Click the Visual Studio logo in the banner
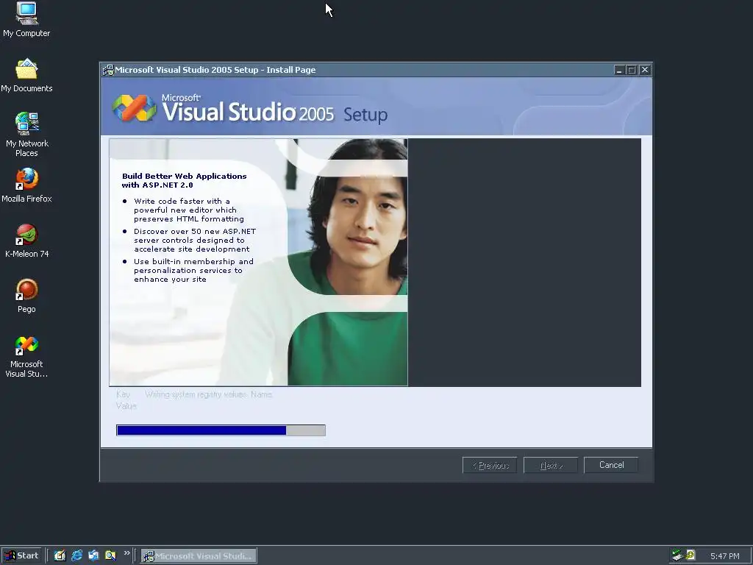 (x=134, y=108)
